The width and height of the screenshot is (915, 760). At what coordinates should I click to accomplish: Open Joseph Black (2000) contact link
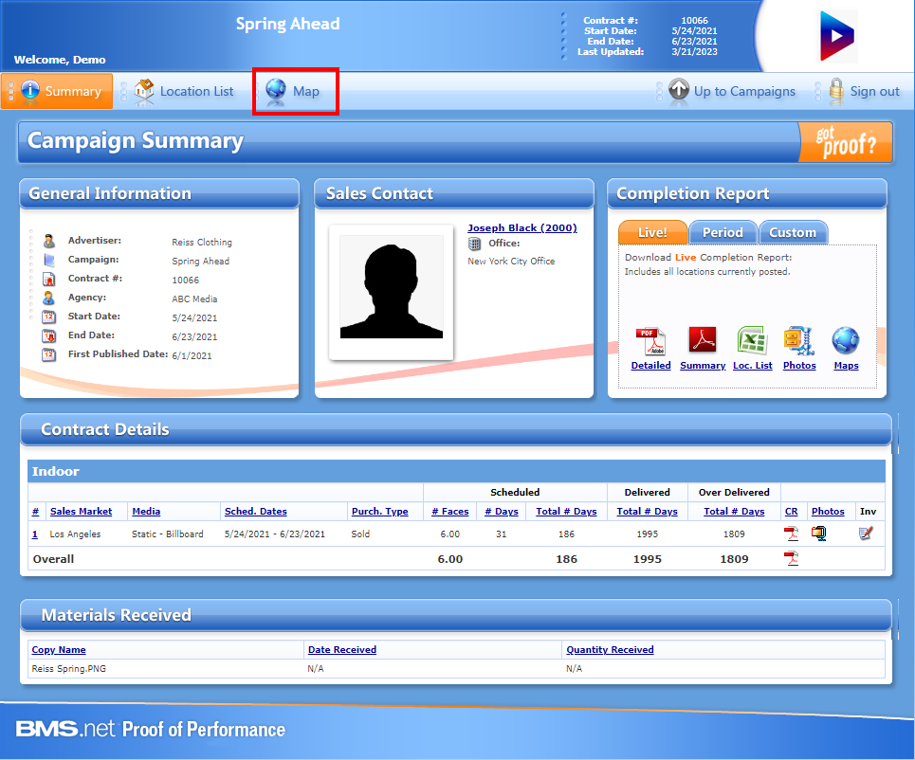tap(522, 227)
